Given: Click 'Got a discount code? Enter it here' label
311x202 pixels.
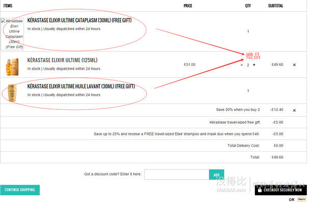Looking at the screenshot, I should coord(113,174).
